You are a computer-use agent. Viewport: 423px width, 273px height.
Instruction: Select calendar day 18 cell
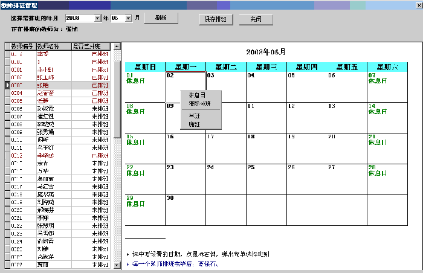coord(266,149)
